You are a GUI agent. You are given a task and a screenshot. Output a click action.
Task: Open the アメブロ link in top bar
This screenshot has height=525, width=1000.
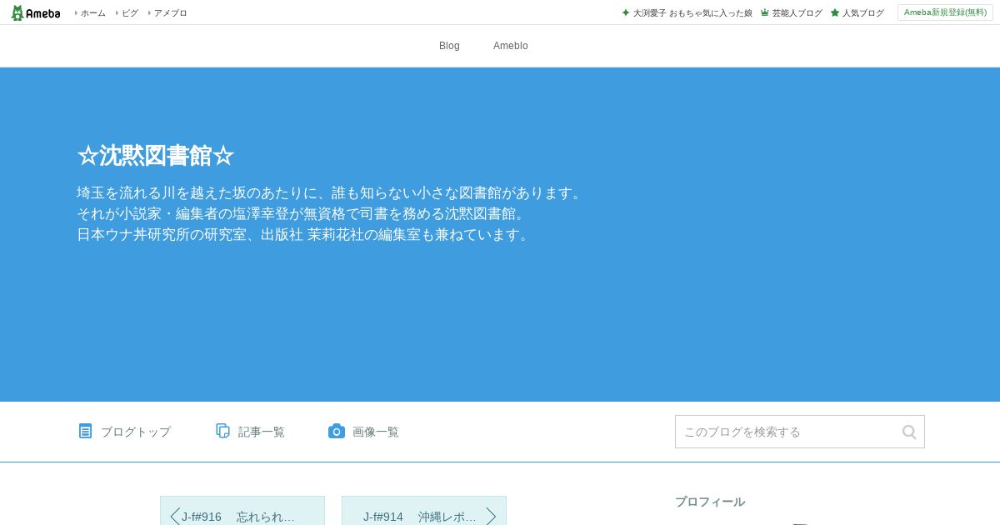point(170,12)
